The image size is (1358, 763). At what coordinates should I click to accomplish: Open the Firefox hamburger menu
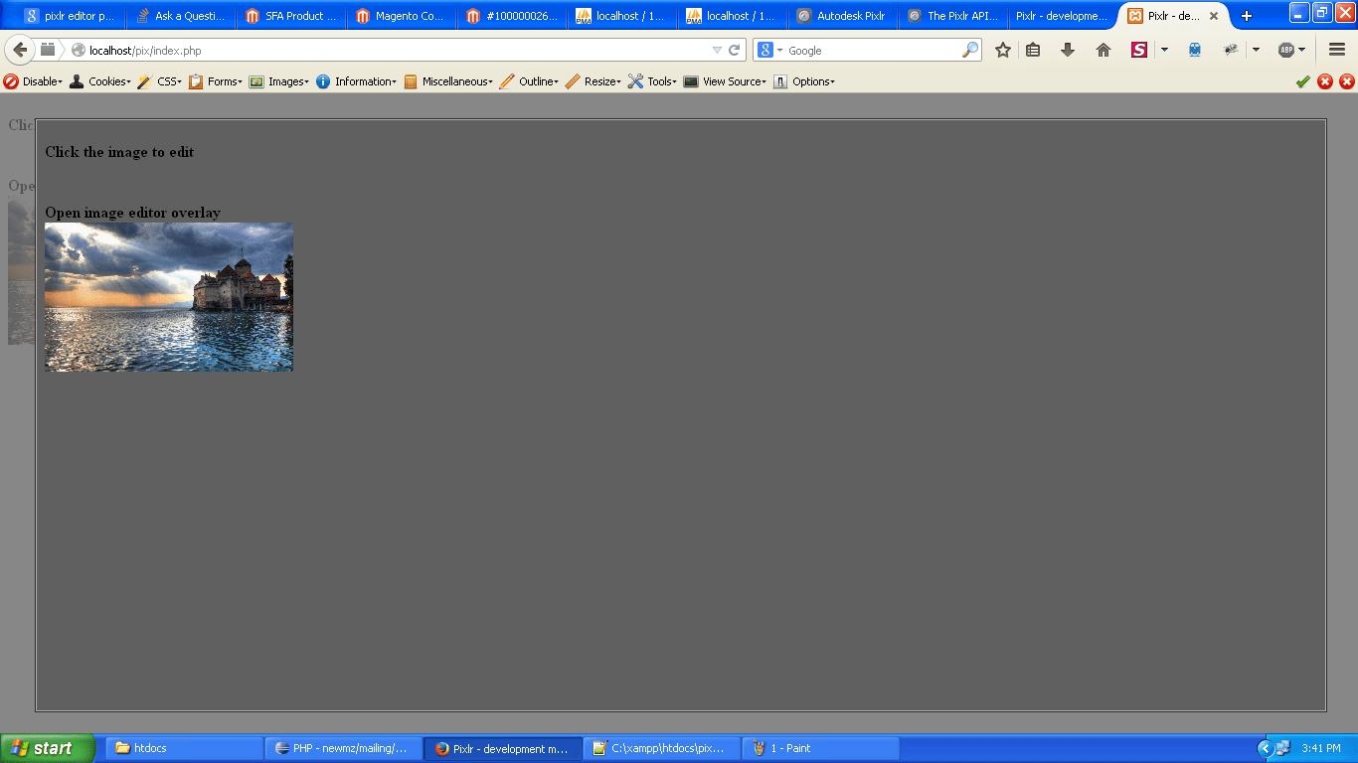tap(1336, 50)
